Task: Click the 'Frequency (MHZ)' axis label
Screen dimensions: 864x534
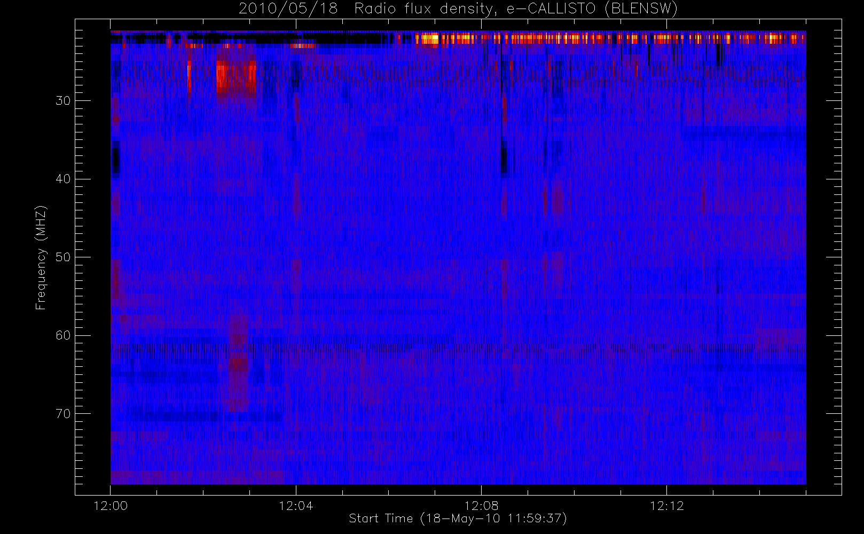Action: [x=41, y=257]
